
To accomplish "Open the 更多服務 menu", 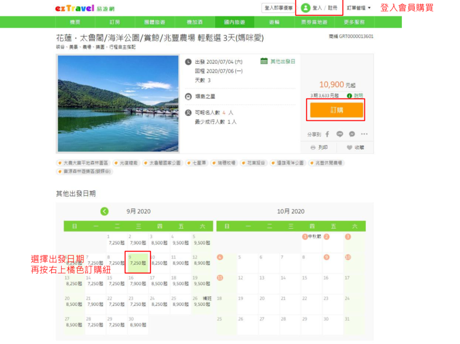I will click(x=354, y=22).
